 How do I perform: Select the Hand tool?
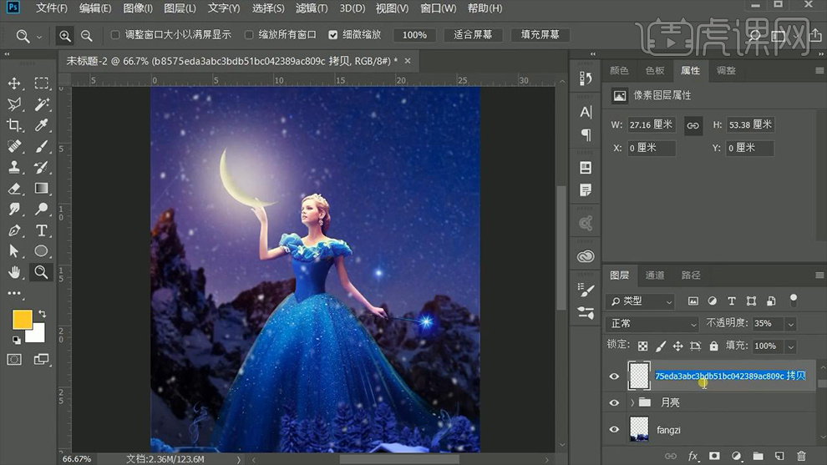tap(14, 272)
